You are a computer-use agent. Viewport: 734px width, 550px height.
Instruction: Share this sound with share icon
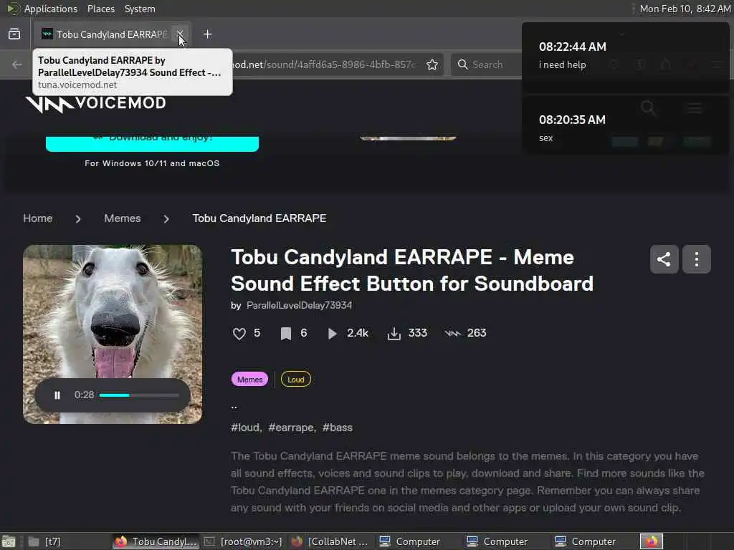tap(664, 259)
